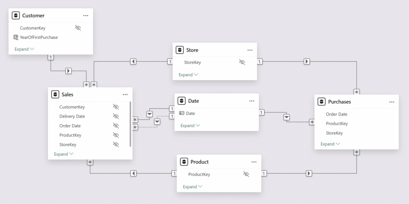Click the date field icon in Date table

pos(182,113)
